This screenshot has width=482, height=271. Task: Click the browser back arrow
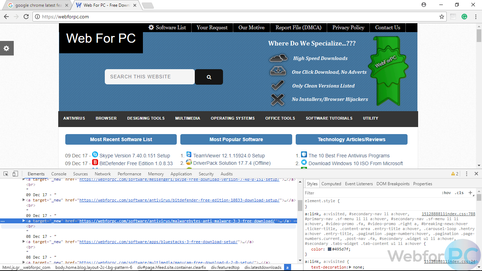coord(6,17)
